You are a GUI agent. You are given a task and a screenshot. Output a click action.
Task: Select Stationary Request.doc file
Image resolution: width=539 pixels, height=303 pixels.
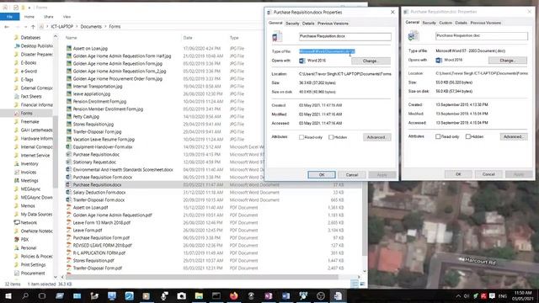(94, 162)
